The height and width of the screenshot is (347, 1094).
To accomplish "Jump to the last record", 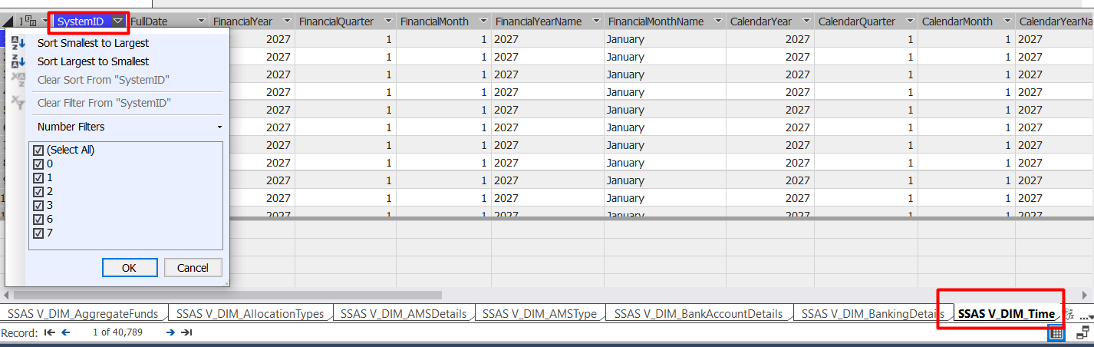I will pyautogui.click(x=186, y=332).
